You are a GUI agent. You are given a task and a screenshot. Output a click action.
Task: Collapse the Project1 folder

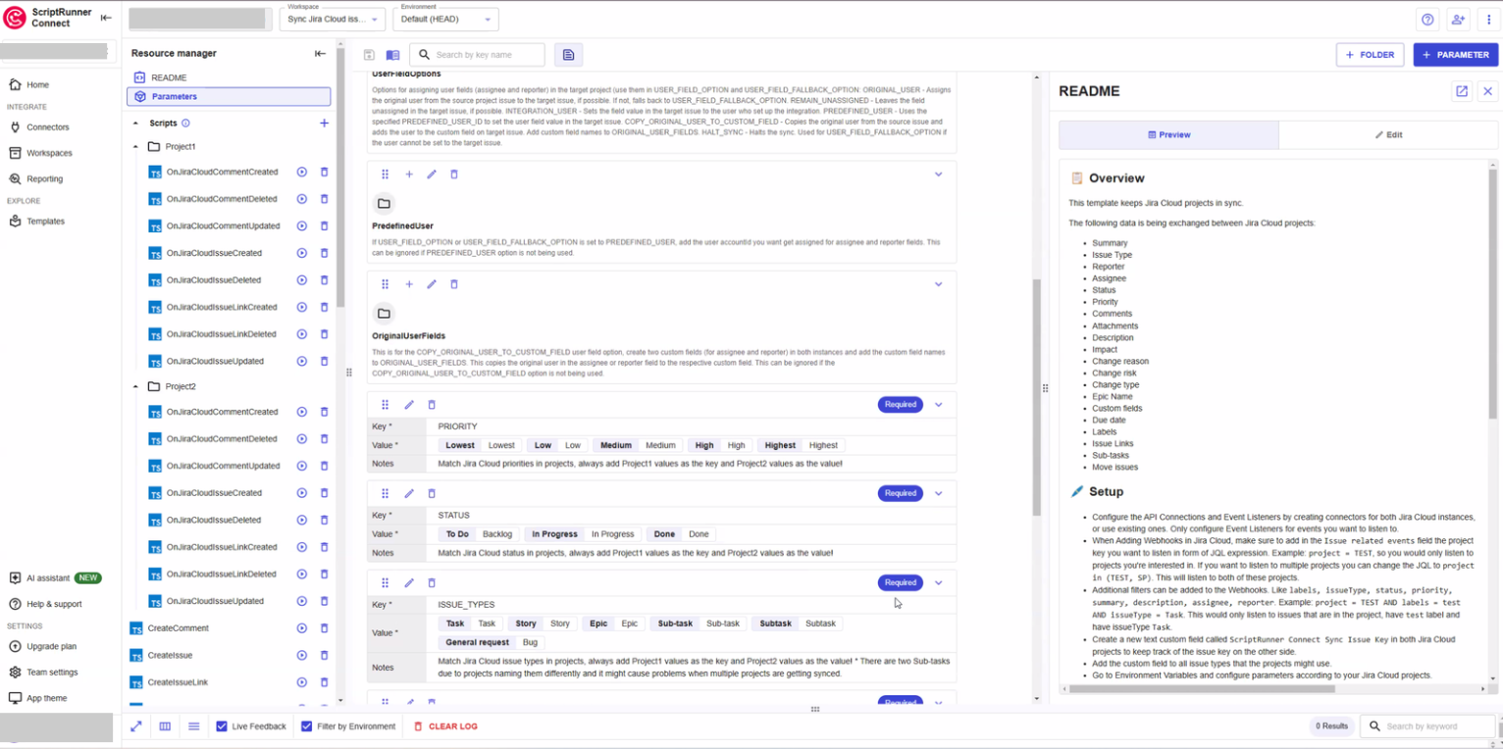coord(136,146)
